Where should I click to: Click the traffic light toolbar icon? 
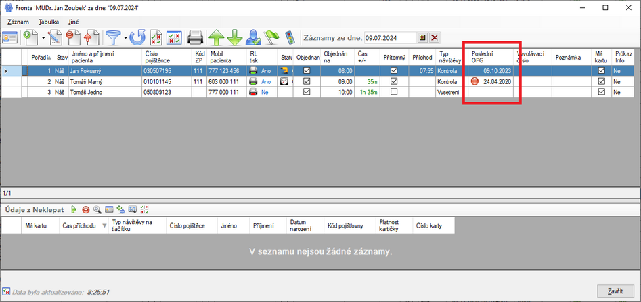click(289, 38)
